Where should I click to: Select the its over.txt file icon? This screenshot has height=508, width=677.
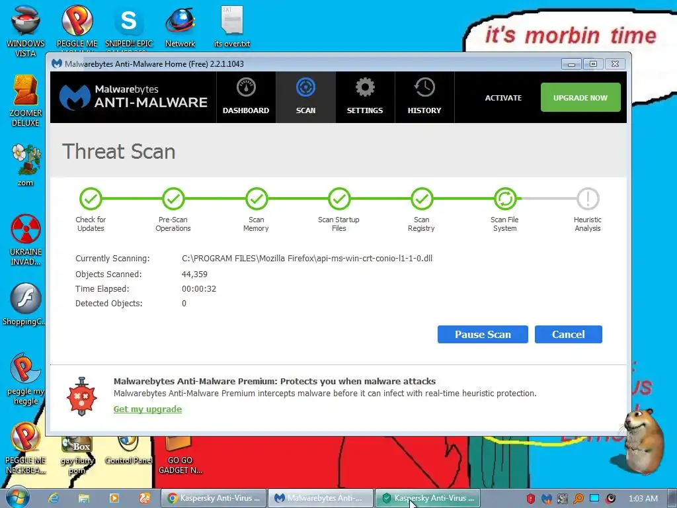pyautogui.click(x=232, y=26)
